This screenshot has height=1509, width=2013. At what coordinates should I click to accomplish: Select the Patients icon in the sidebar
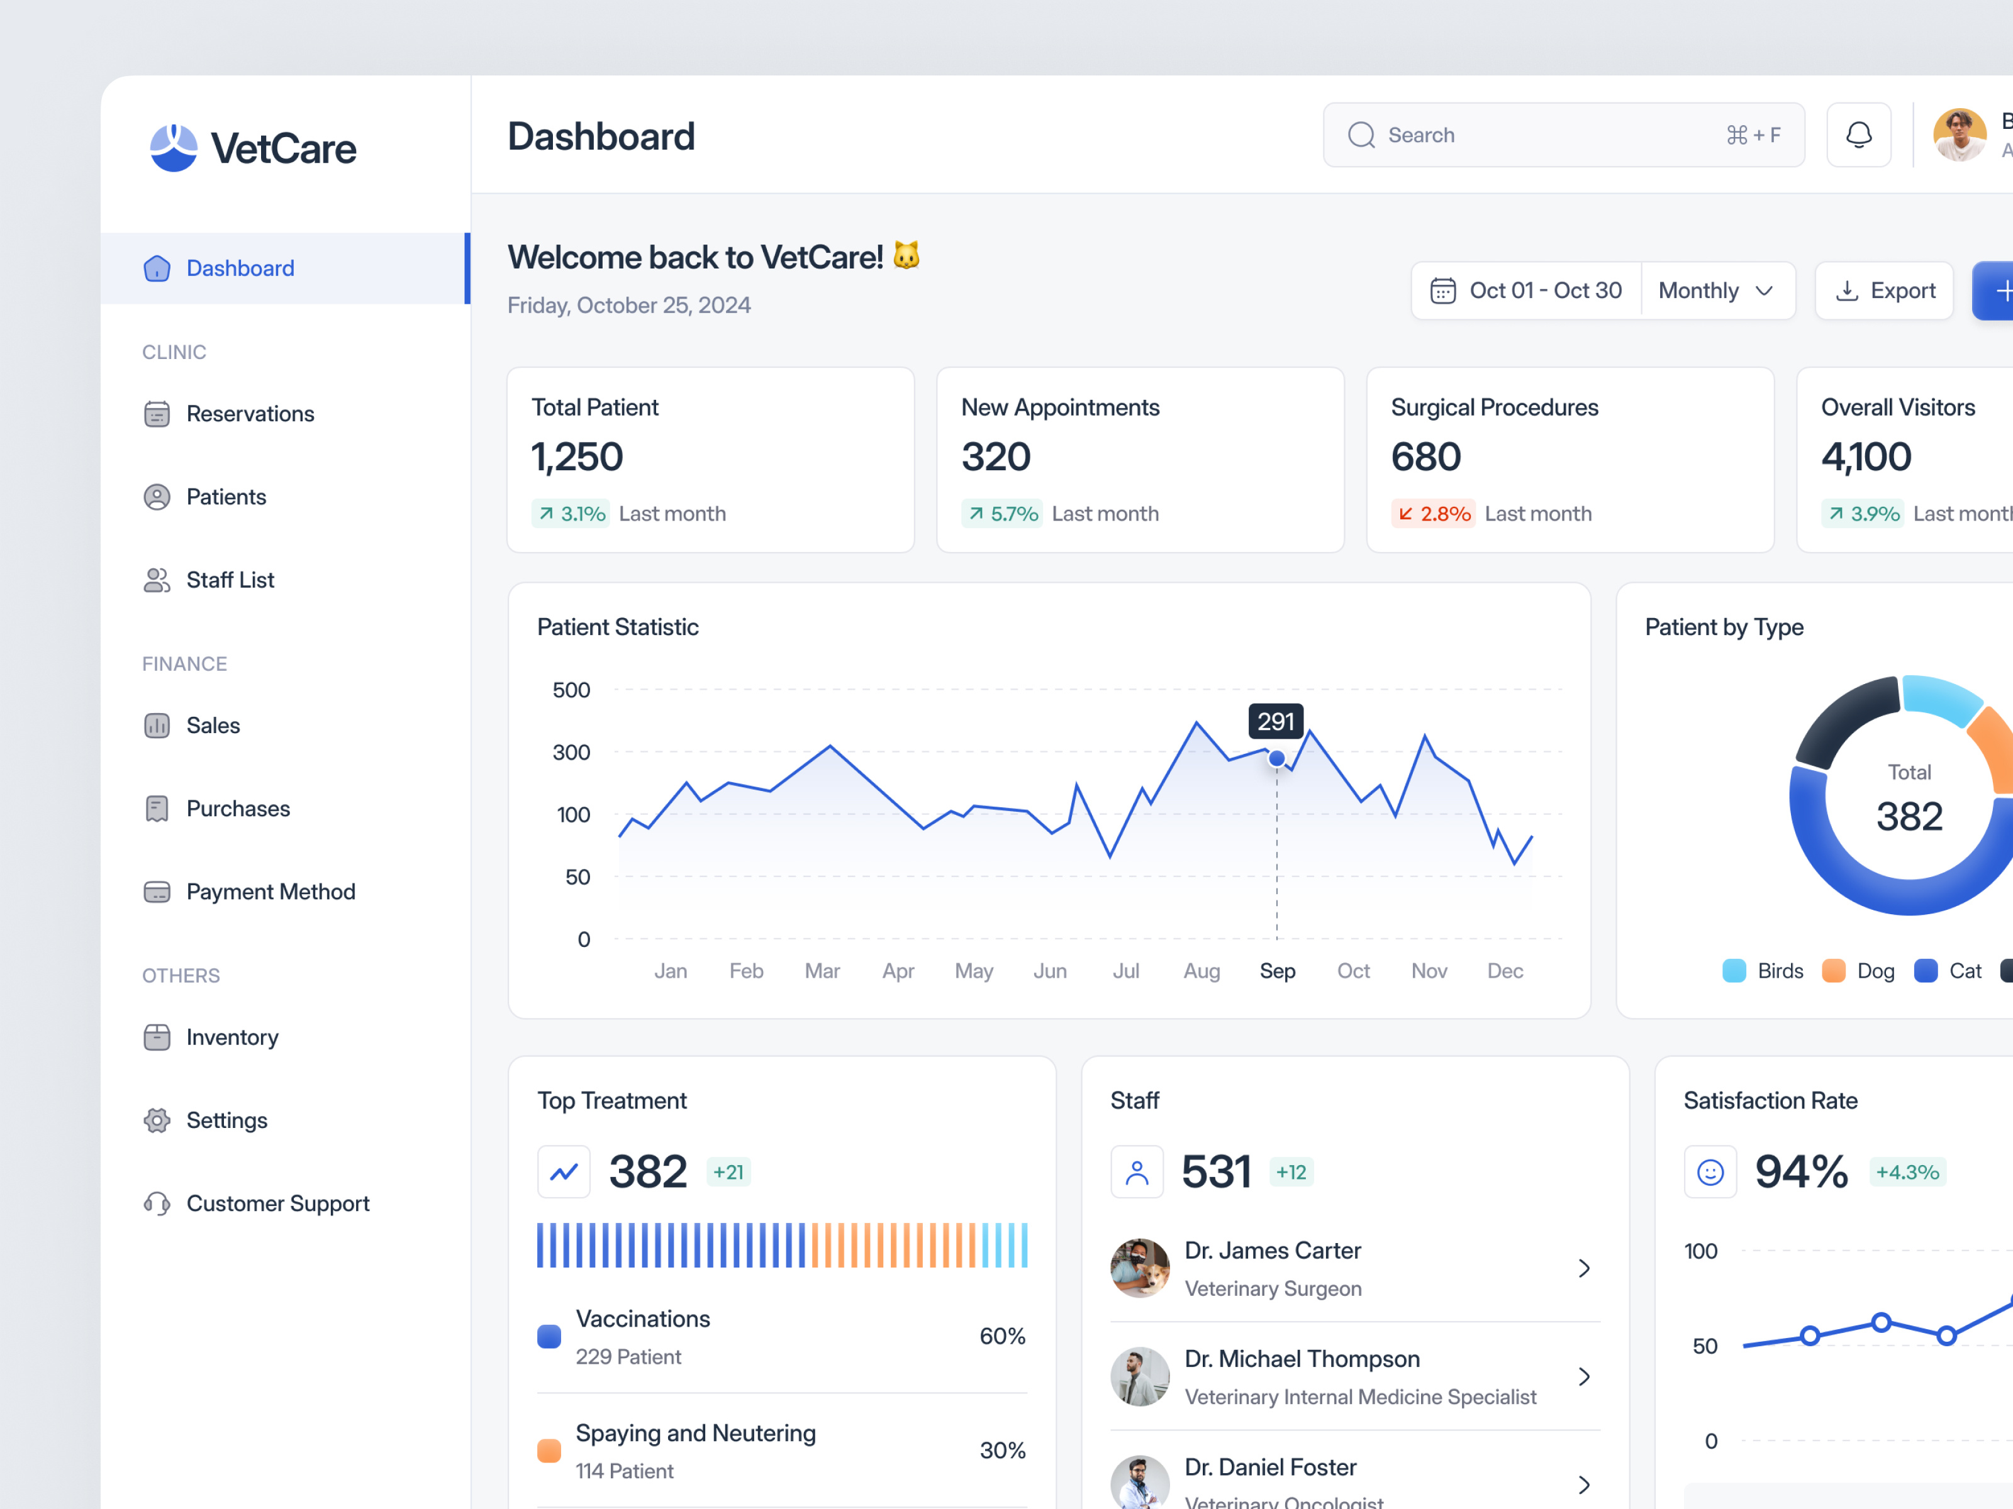[157, 497]
